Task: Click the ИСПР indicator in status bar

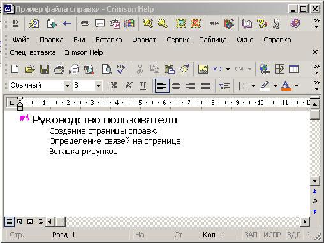Action: 272,235
